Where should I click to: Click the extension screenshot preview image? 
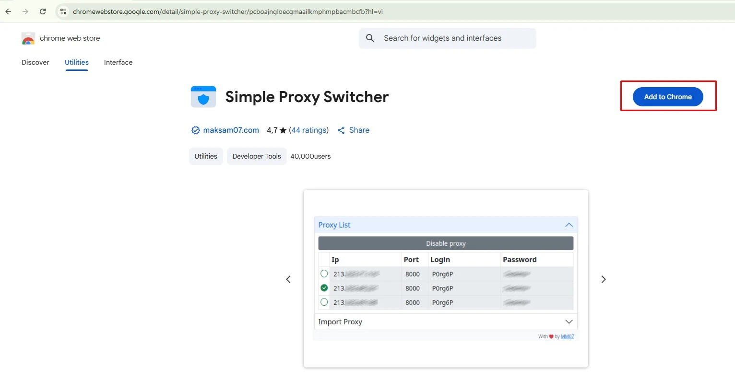click(x=446, y=279)
